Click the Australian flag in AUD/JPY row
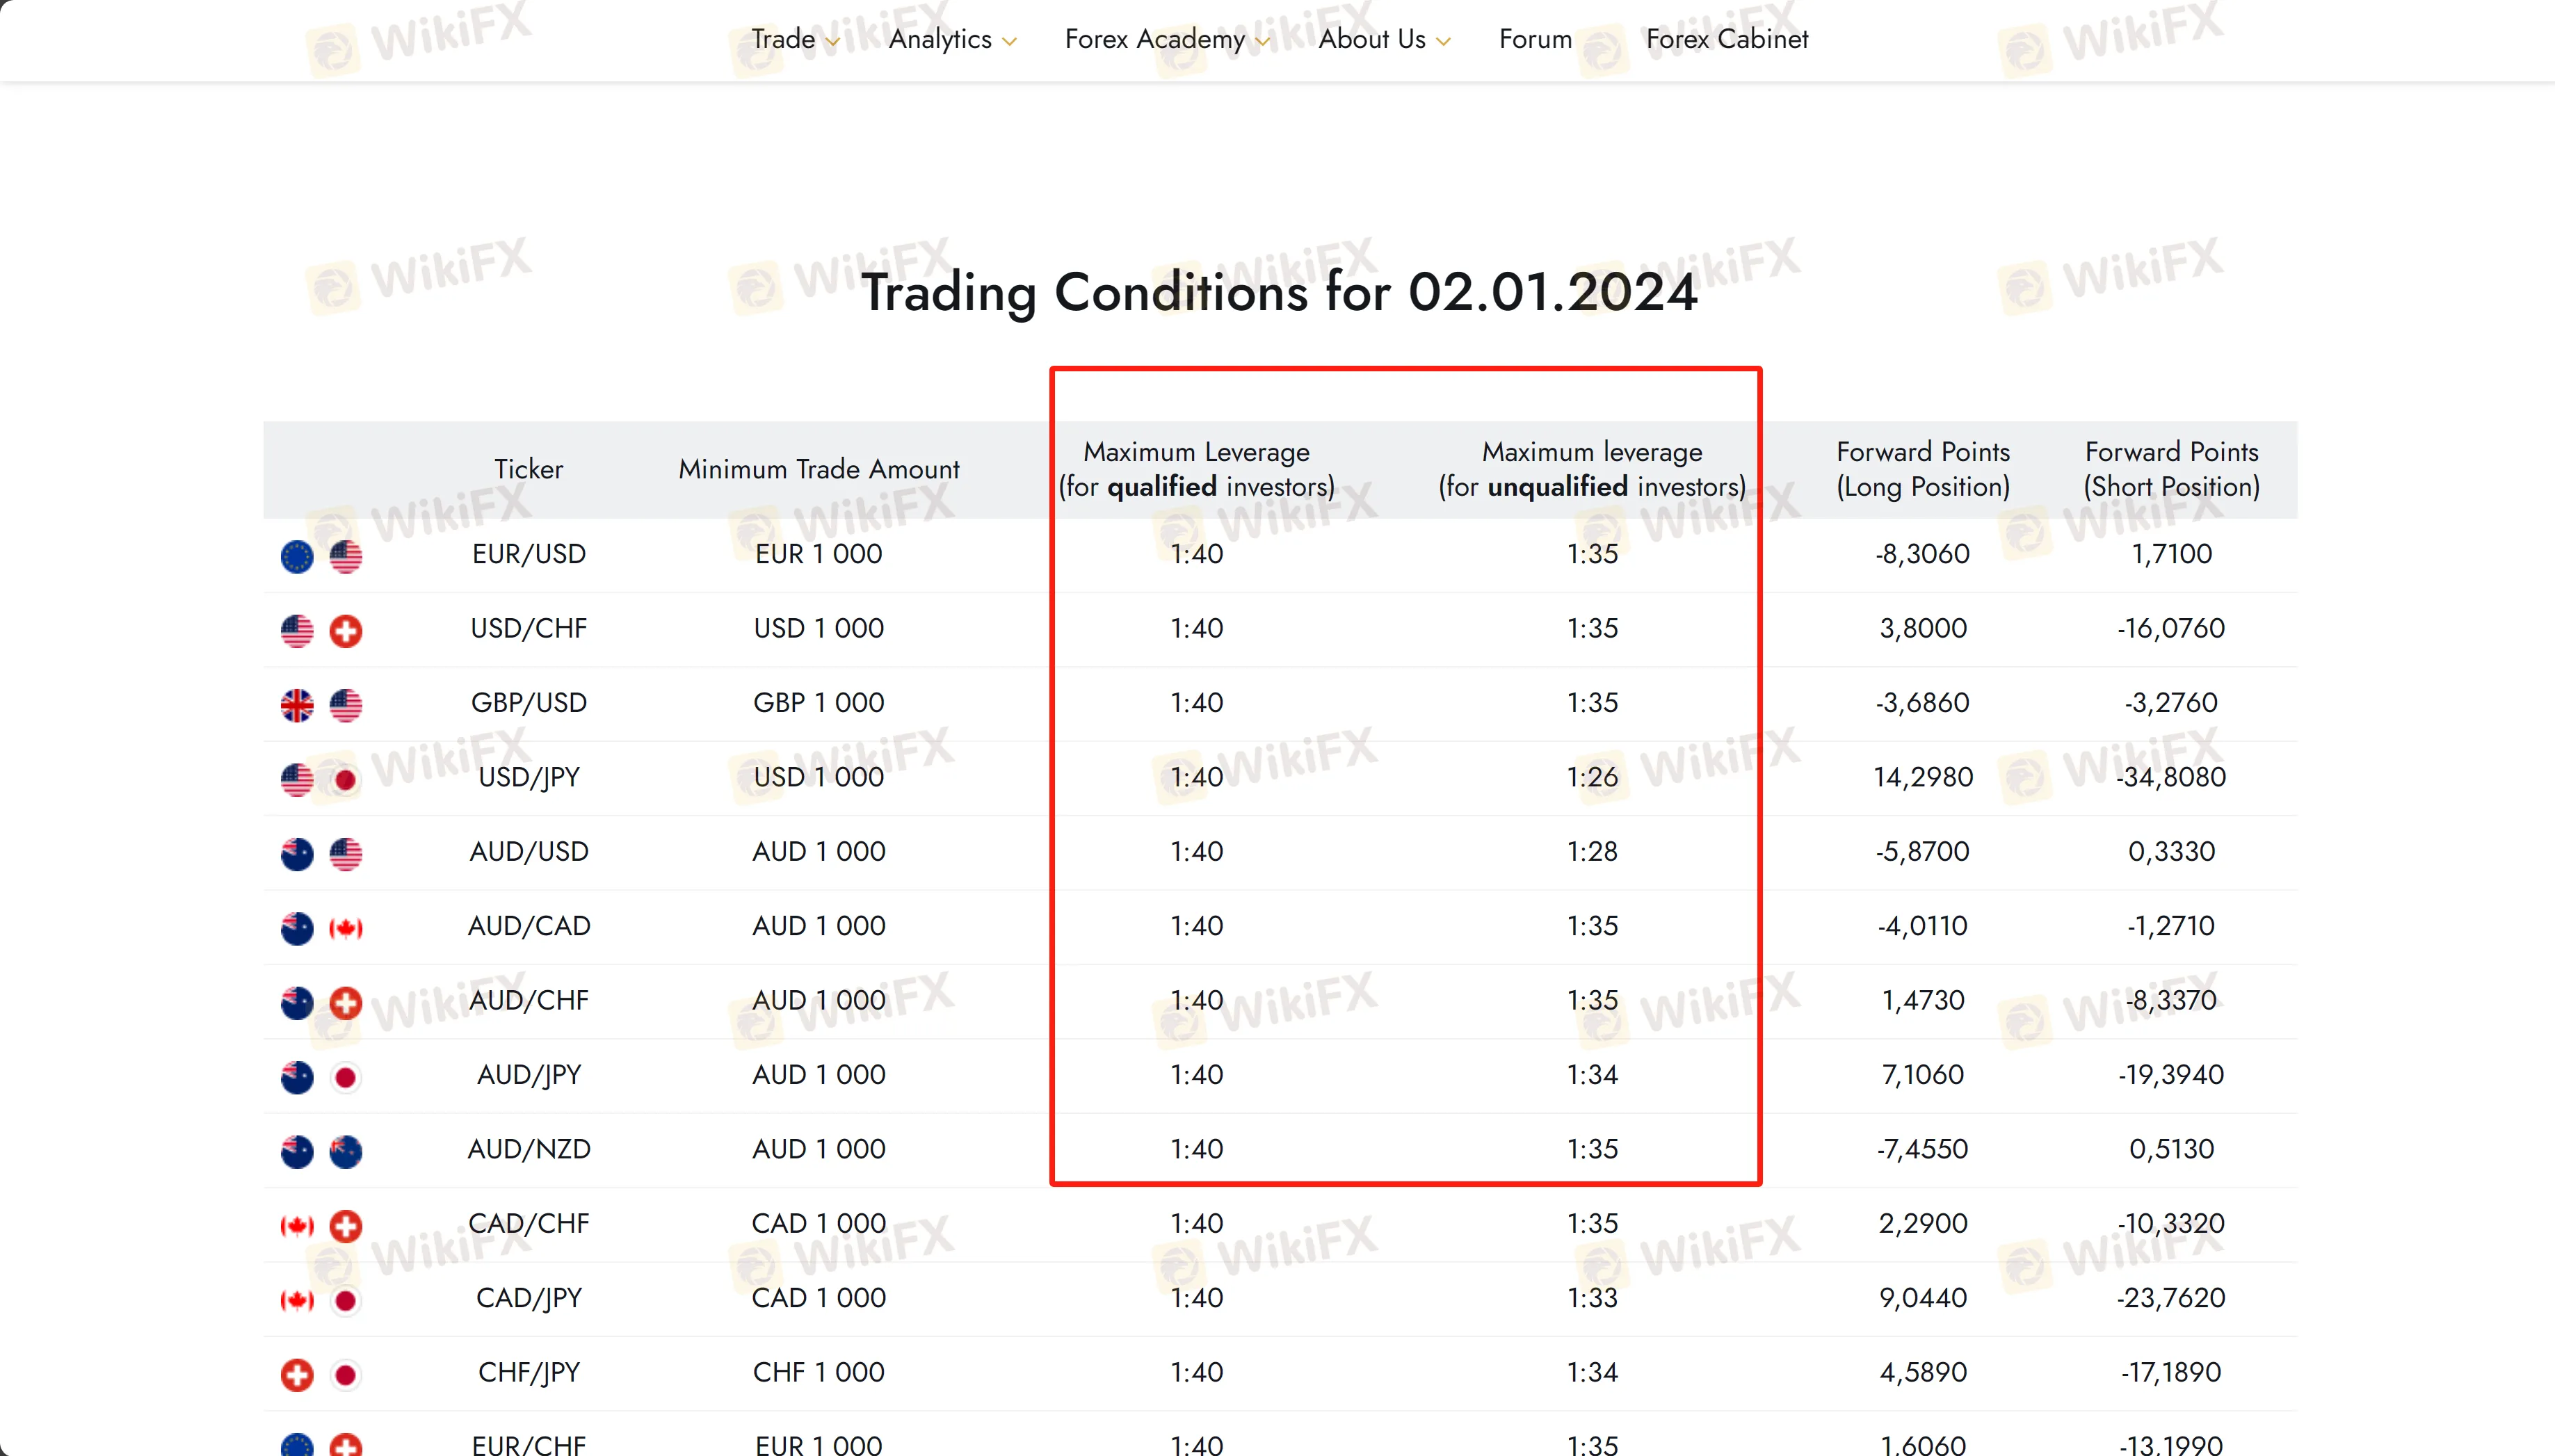This screenshot has width=2555, height=1456. click(297, 1077)
